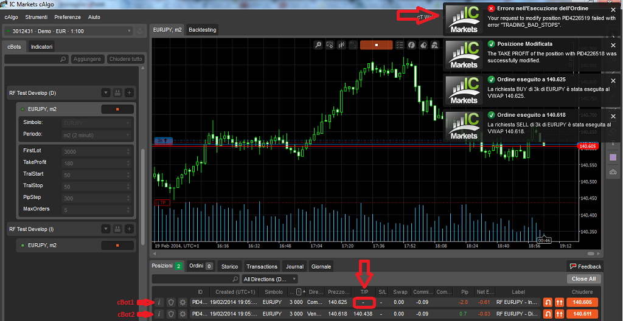This screenshot has width=623, height=321.
Task: Click the positions search input field
Action: point(196,279)
